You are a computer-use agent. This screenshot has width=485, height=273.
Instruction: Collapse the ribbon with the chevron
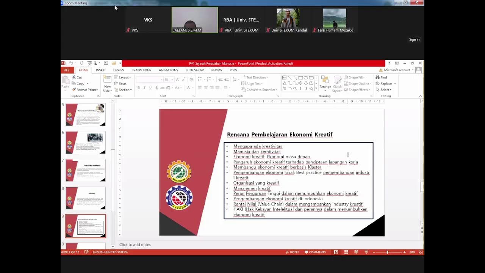pos(420,96)
